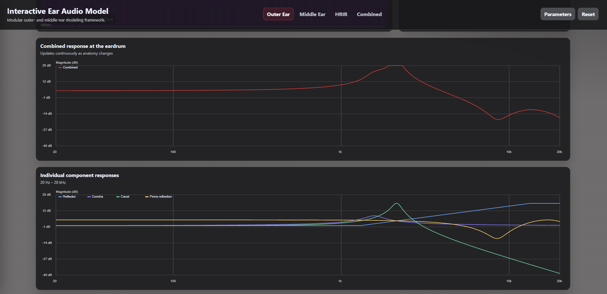607x294 pixels.
Task: Click the Reset button
Action: pos(588,14)
